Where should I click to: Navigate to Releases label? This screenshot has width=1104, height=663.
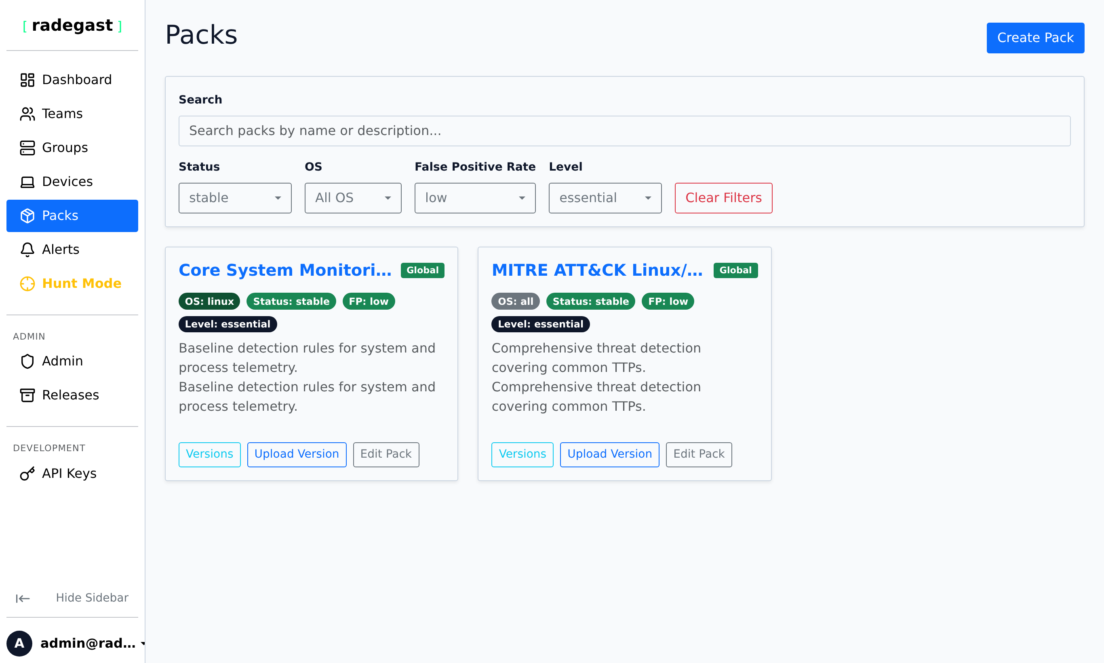pyautogui.click(x=71, y=395)
